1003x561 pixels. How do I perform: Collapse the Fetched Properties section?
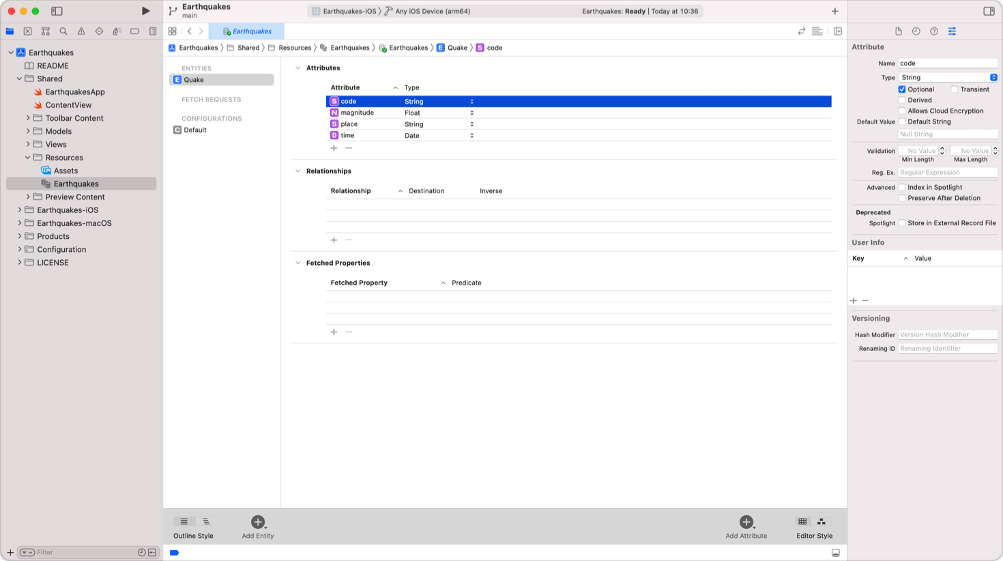pos(298,263)
